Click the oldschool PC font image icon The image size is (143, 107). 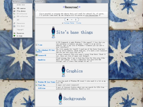[x=37, y=50]
